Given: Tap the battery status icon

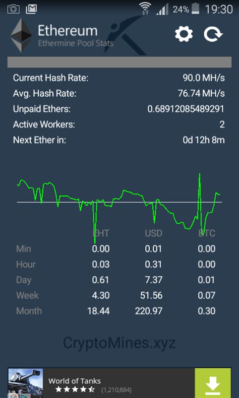Looking at the screenshot, I should [195, 10].
